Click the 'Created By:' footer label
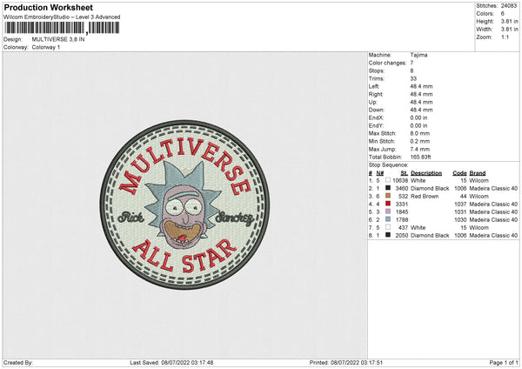 click(18, 363)
